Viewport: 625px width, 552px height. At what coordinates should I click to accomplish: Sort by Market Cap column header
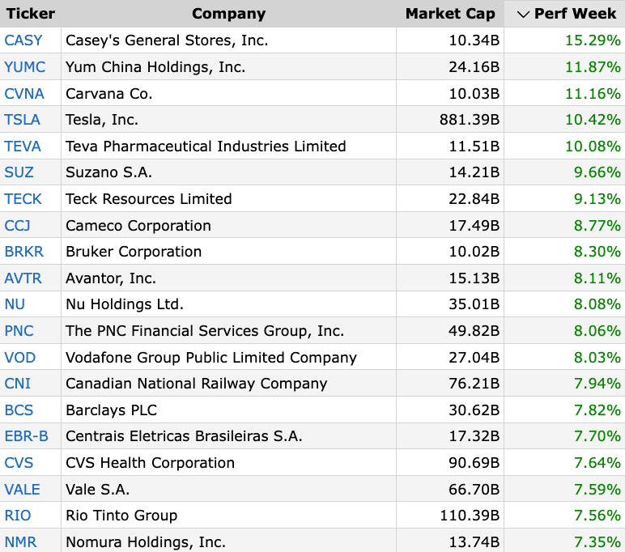tap(450, 14)
